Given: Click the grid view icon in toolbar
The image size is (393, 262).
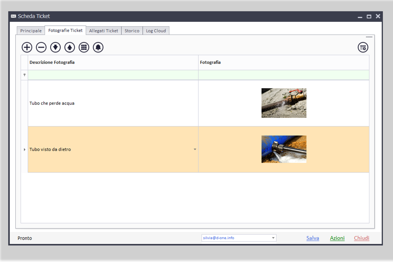Looking at the screenshot, I should 84,48.
